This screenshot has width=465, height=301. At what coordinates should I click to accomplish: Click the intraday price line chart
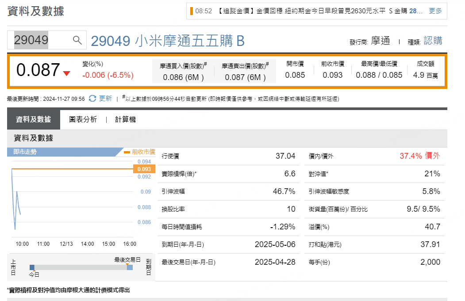71,199
